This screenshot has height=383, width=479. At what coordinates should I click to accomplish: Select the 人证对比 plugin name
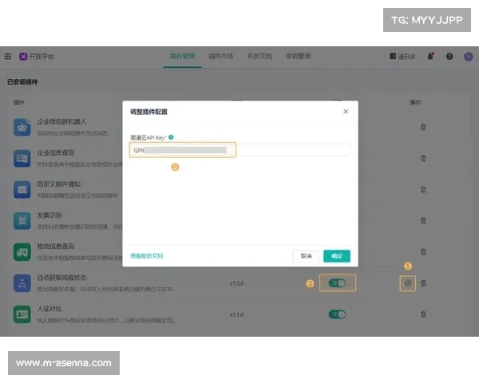49,309
